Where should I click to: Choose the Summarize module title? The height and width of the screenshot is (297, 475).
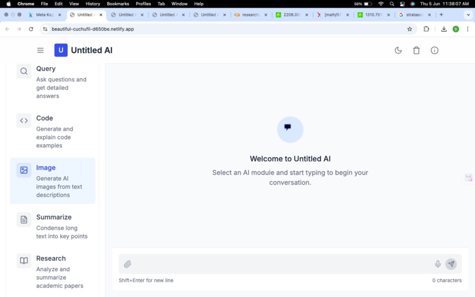click(x=54, y=217)
